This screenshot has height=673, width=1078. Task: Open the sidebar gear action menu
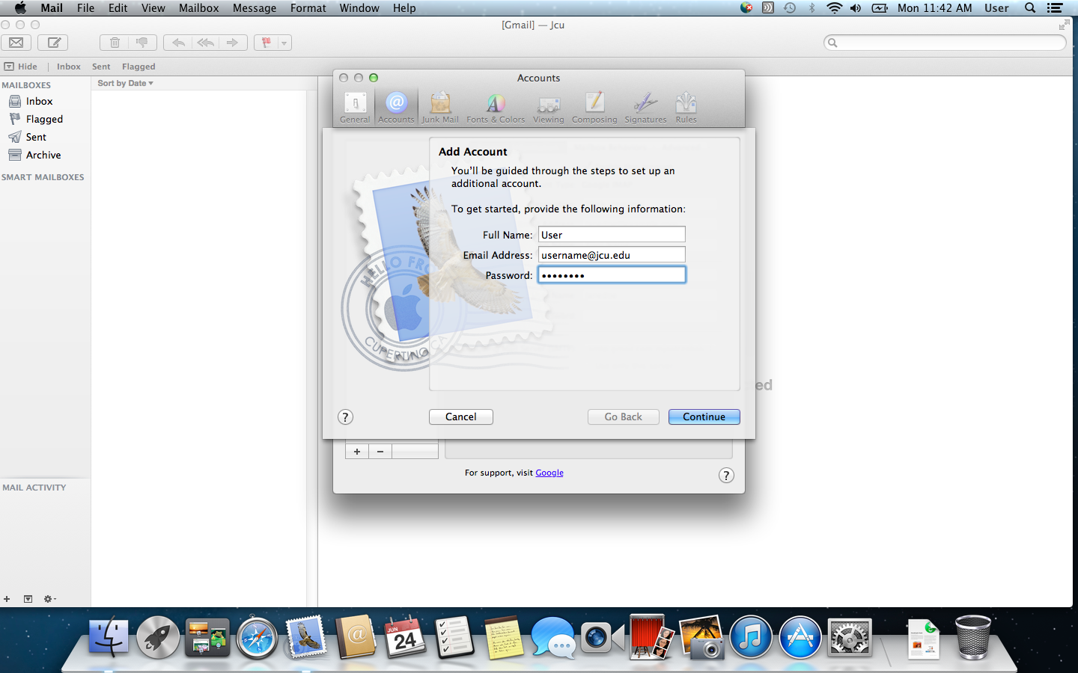tap(49, 599)
